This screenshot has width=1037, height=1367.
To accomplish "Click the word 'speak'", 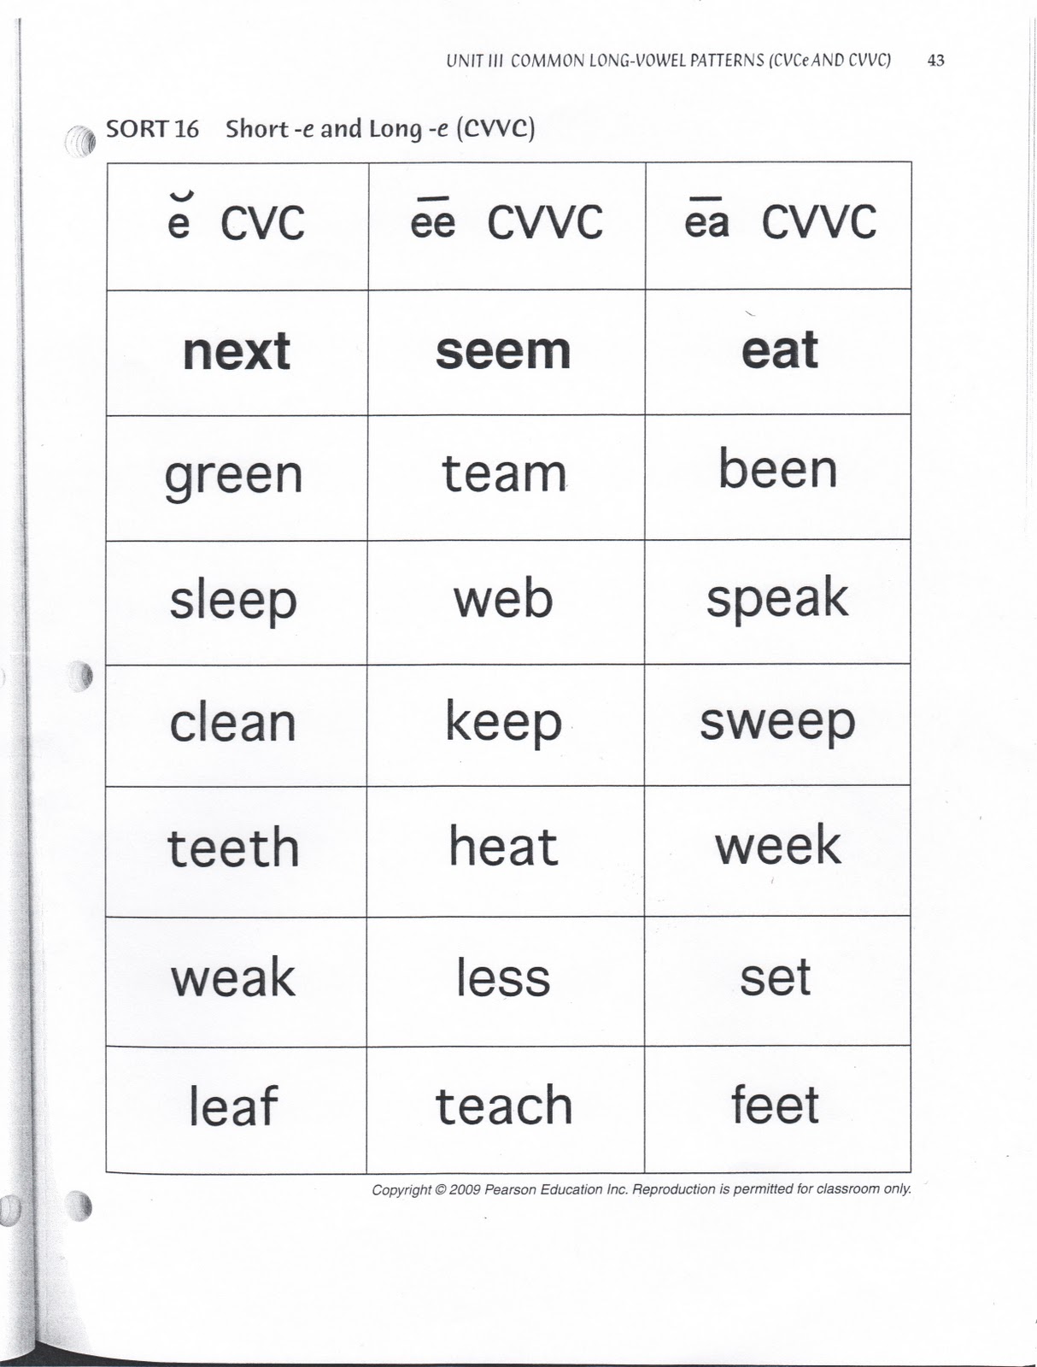I will pyautogui.click(x=776, y=599).
